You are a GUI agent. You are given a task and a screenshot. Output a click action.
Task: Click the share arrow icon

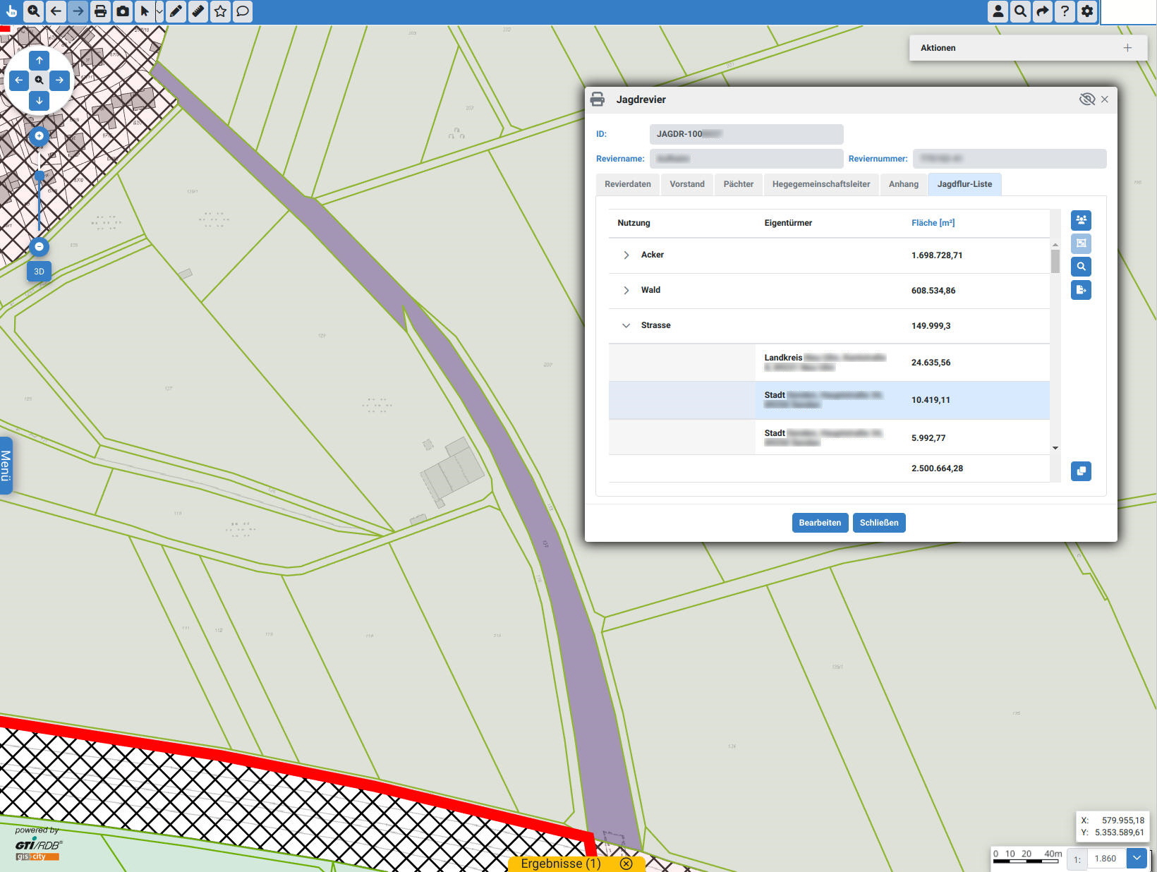click(x=1042, y=11)
